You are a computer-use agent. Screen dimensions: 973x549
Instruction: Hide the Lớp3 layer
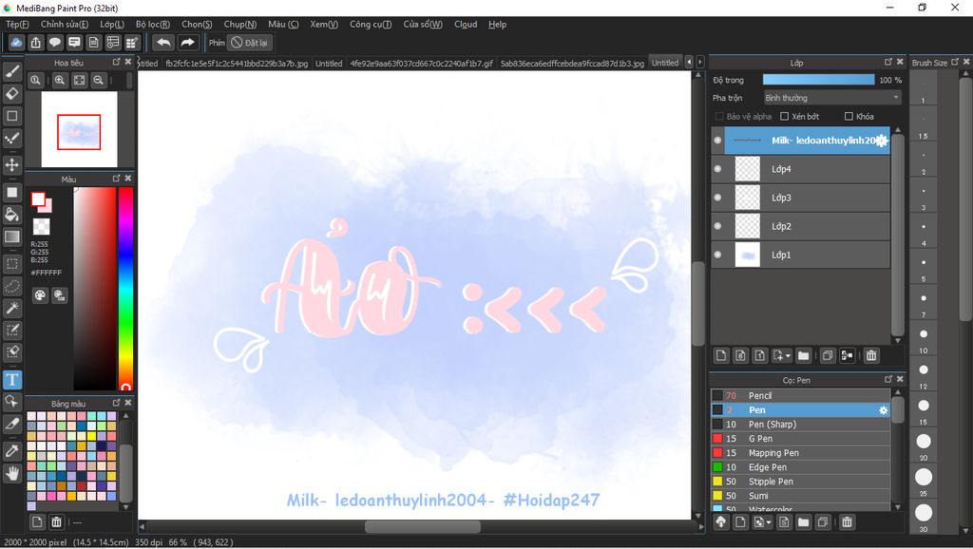click(717, 198)
